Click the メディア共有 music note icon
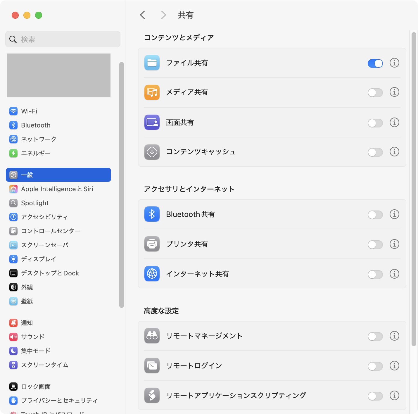 pos(152,92)
